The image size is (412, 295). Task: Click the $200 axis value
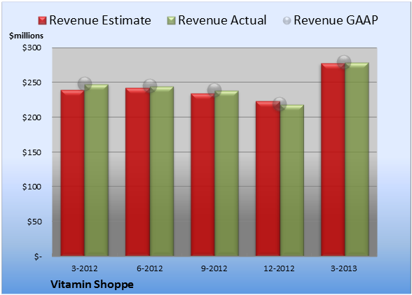pos(32,117)
